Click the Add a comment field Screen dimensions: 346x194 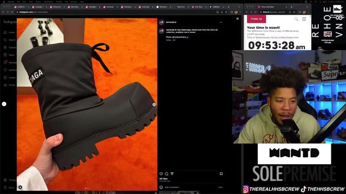coord(190,187)
